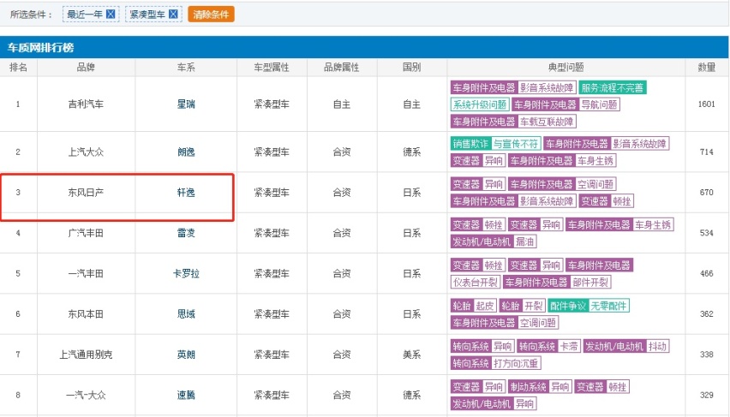Select the 上汽大众 brand cell
The image size is (730, 417).
86,152
